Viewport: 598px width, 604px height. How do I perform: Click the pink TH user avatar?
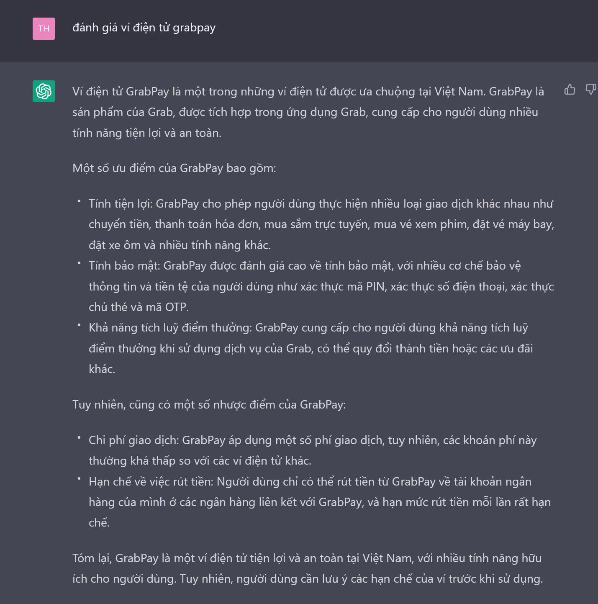coord(44,28)
